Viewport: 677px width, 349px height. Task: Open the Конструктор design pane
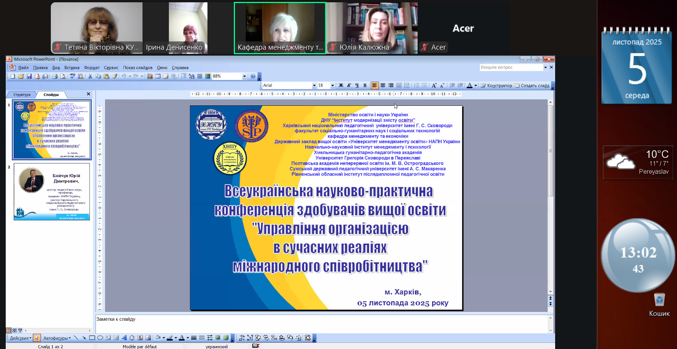click(x=496, y=86)
